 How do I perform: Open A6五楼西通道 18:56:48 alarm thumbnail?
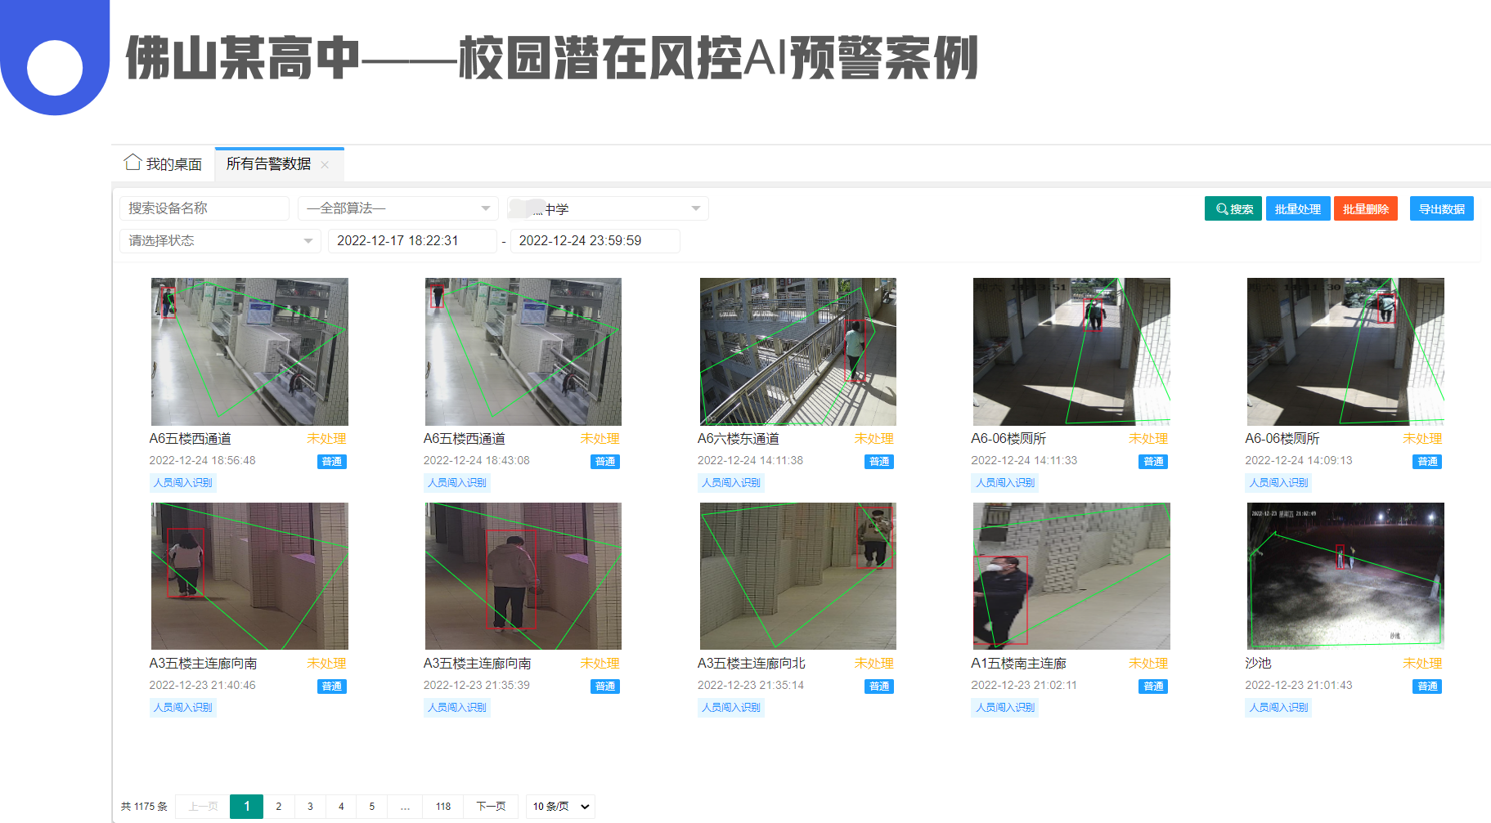coord(249,351)
